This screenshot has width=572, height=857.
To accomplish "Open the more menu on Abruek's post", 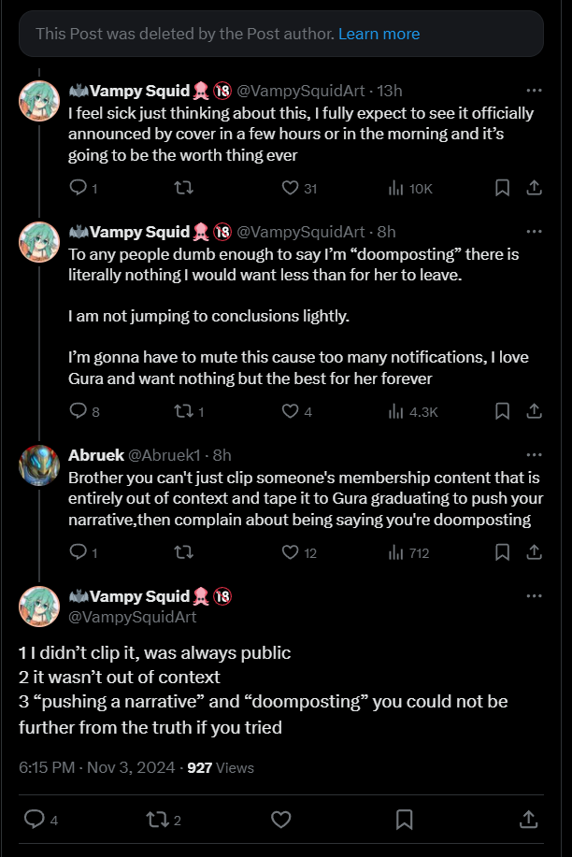I will (534, 455).
